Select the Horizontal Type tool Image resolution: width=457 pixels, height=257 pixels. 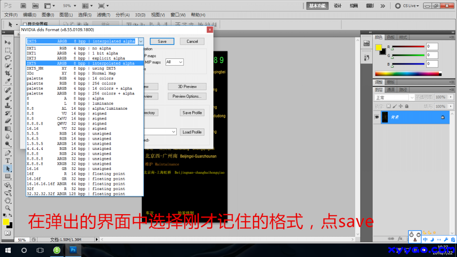[8, 161]
